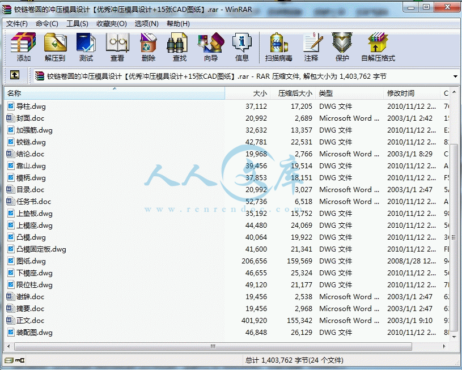462x370 pixels.
Task: Select the file name 凸模.dwg
Action: pyautogui.click(x=31, y=237)
